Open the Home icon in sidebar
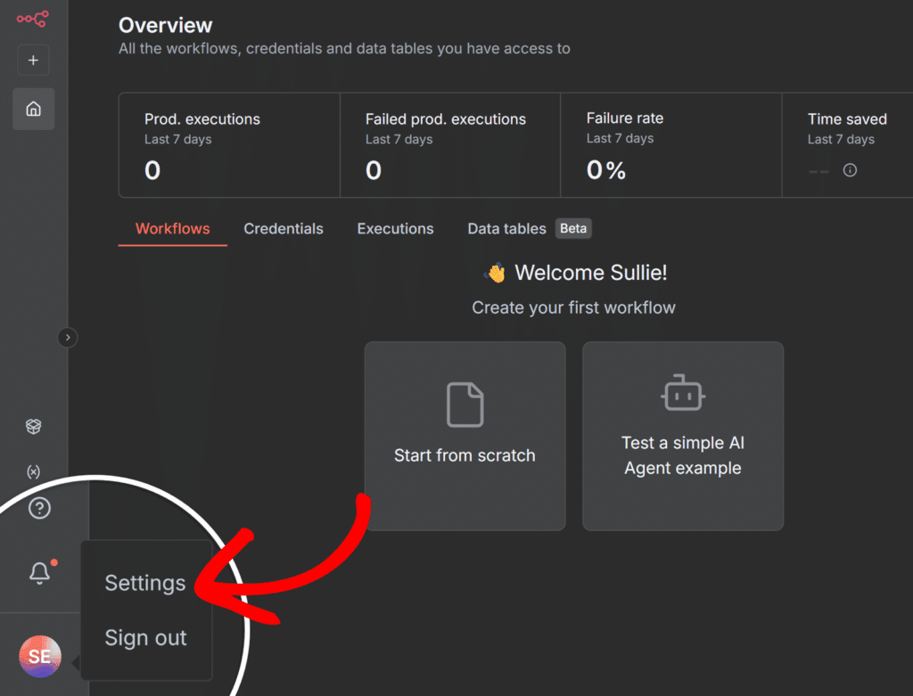The height and width of the screenshot is (696, 913). (33, 109)
